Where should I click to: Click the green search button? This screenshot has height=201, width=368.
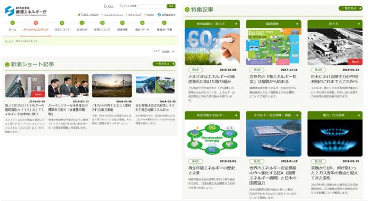pyautogui.click(x=171, y=6)
